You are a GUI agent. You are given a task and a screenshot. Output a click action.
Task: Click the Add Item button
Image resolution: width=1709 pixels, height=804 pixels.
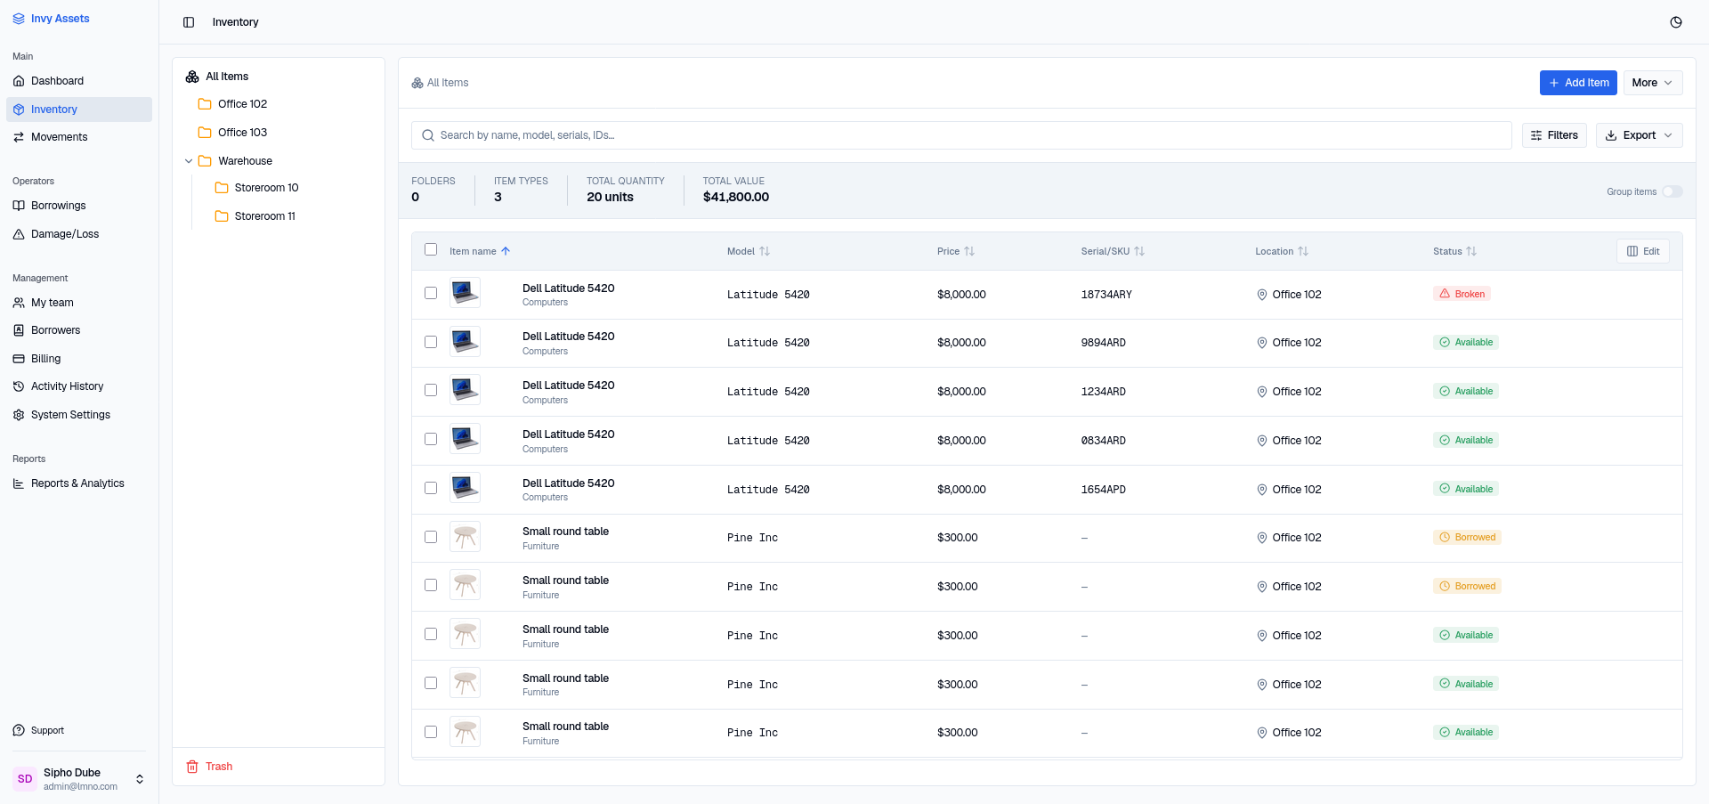click(1578, 83)
